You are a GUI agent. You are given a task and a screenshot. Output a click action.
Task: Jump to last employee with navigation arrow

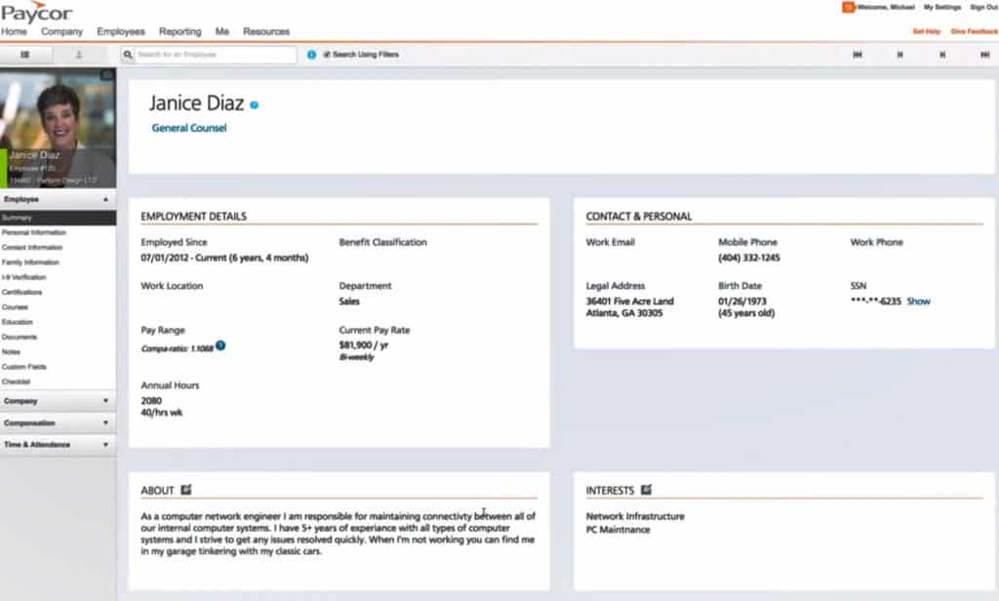coord(985,55)
